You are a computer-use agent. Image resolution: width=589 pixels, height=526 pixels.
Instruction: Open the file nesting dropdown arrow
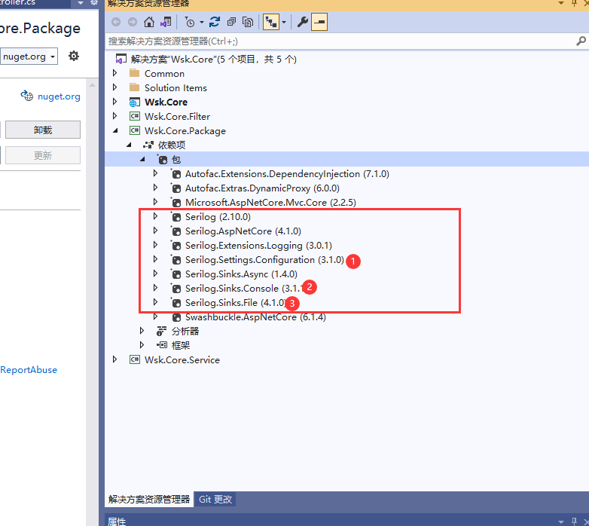(284, 23)
